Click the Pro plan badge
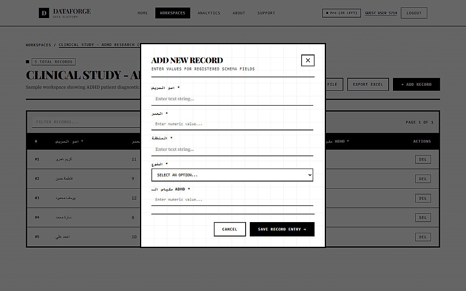This screenshot has height=291, width=466. [x=342, y=13]
